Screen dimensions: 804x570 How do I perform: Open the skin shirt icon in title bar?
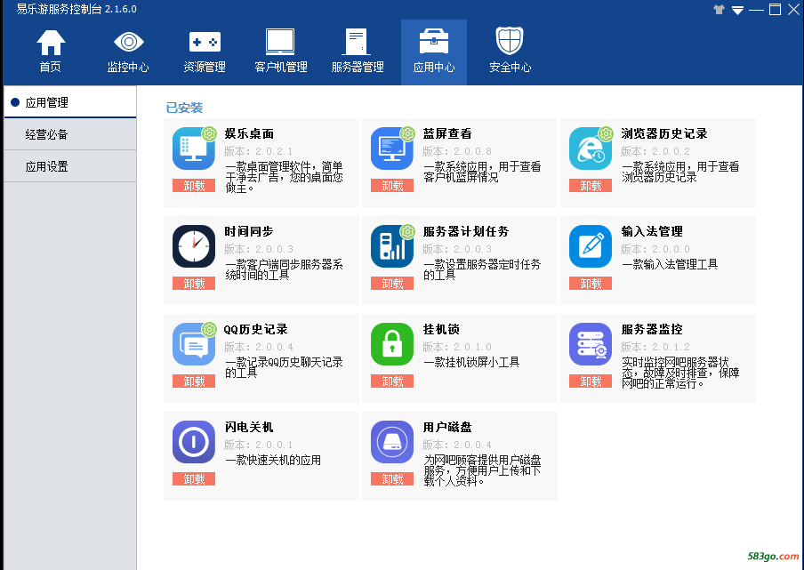(x=719, y=10)
